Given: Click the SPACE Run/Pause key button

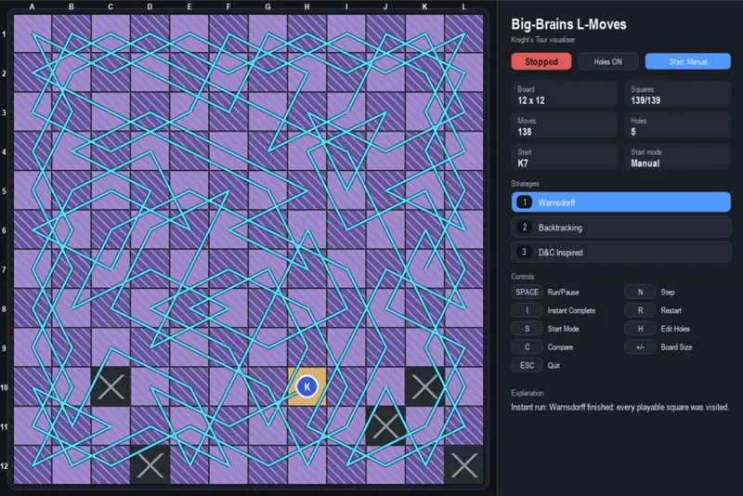Looking at the screenshot, I should [527, 292].
